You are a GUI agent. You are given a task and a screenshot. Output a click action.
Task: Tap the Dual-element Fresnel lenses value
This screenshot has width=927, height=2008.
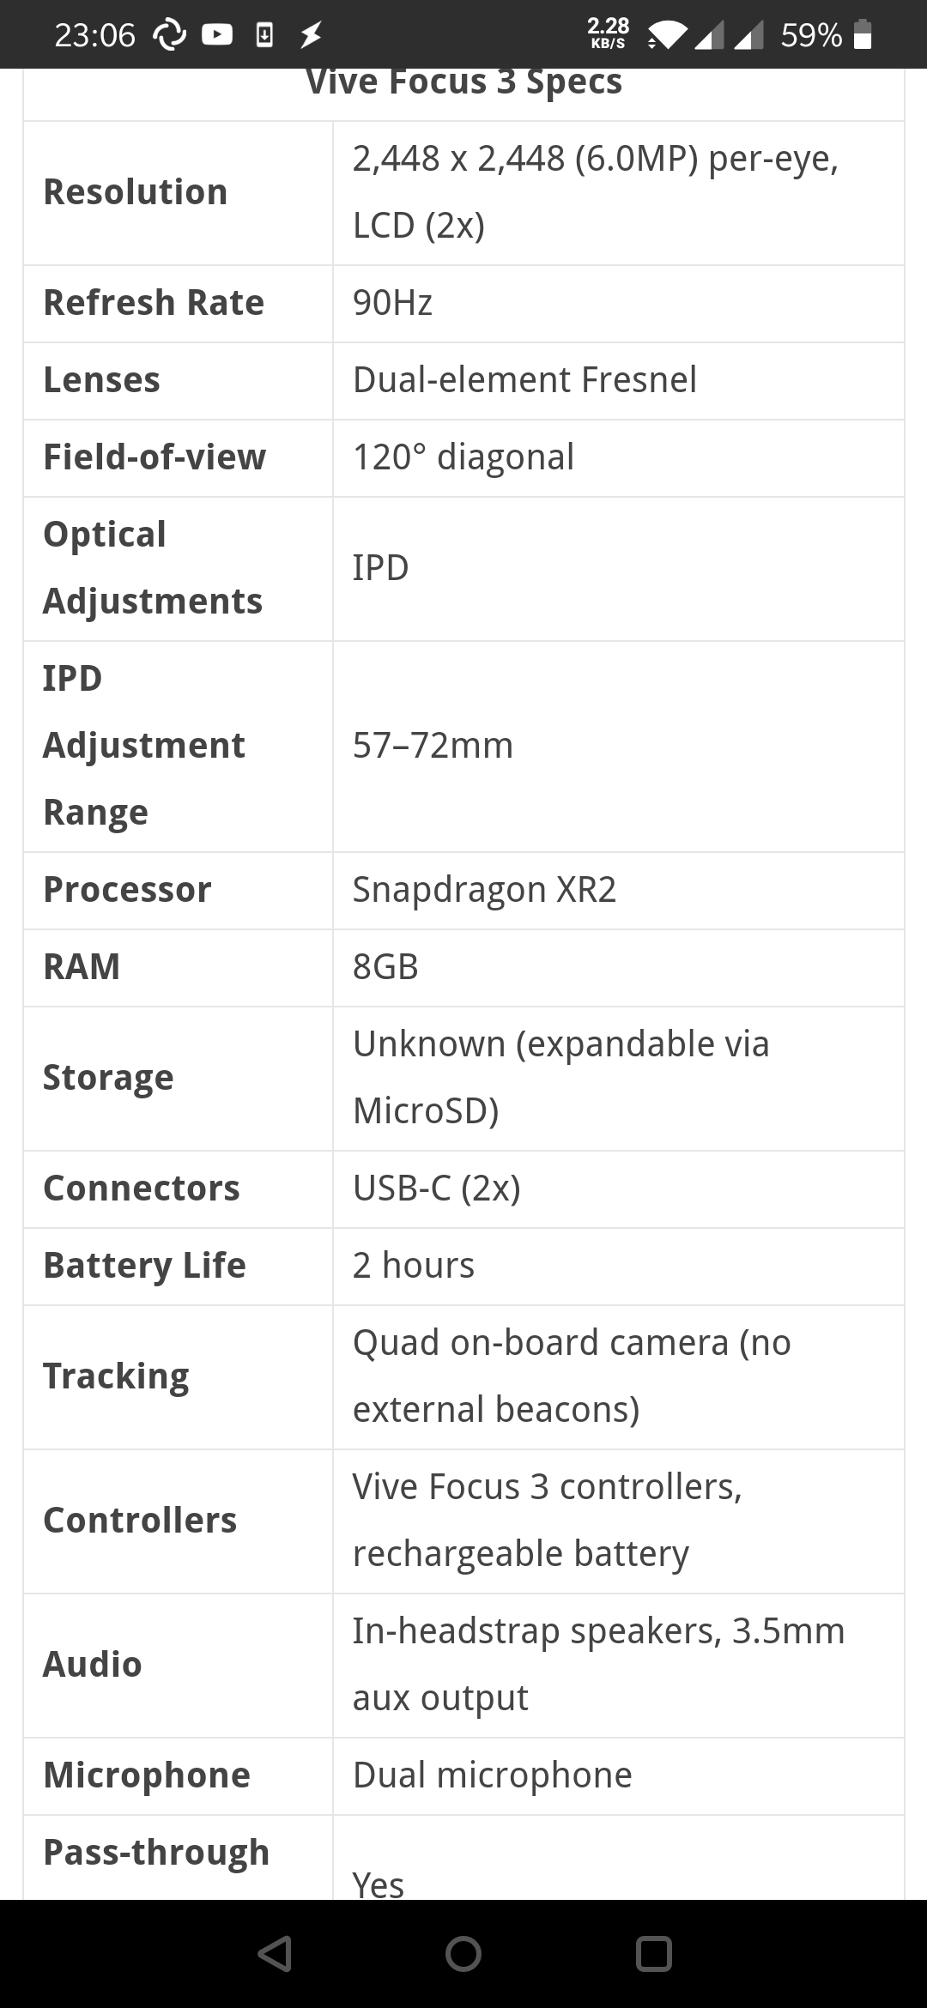tap(524, 380)
